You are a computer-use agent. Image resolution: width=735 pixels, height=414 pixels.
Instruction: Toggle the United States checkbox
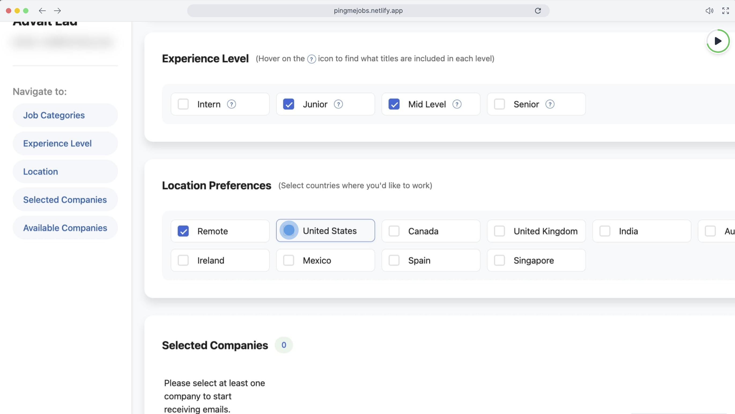point(289,230)
